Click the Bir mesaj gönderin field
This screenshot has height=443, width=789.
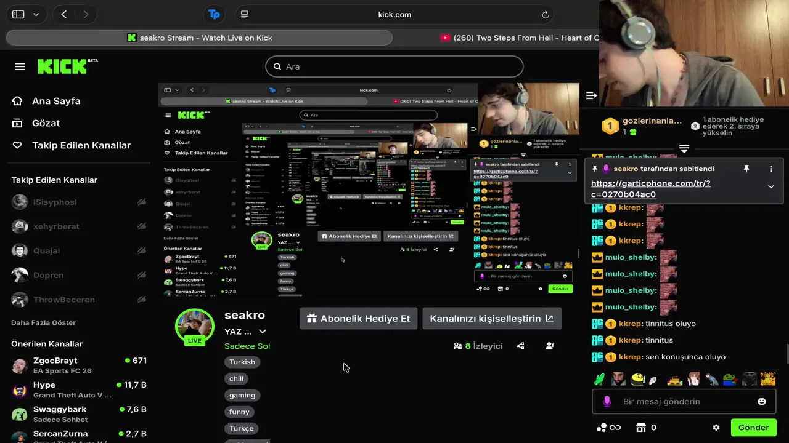click(x=684, y=401)
